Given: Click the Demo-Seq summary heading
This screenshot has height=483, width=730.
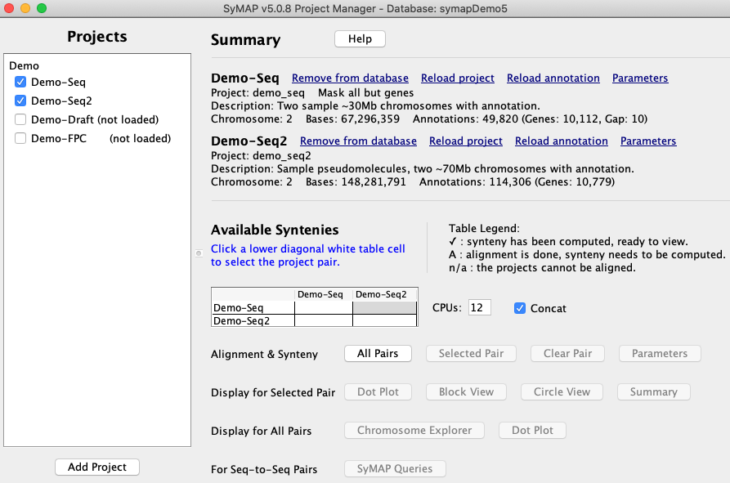Looking at the screenshot, I should click(245, 78).
